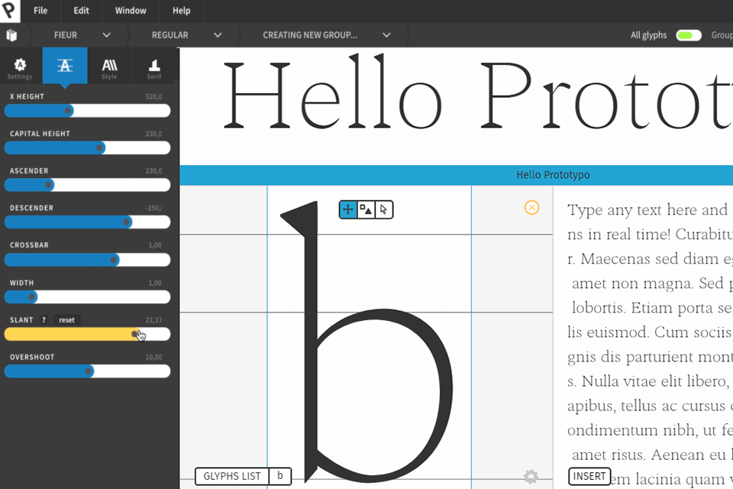Click into the paragraph text preview
The width and height of the screenshot is (733, 489).
pos(650,344)
